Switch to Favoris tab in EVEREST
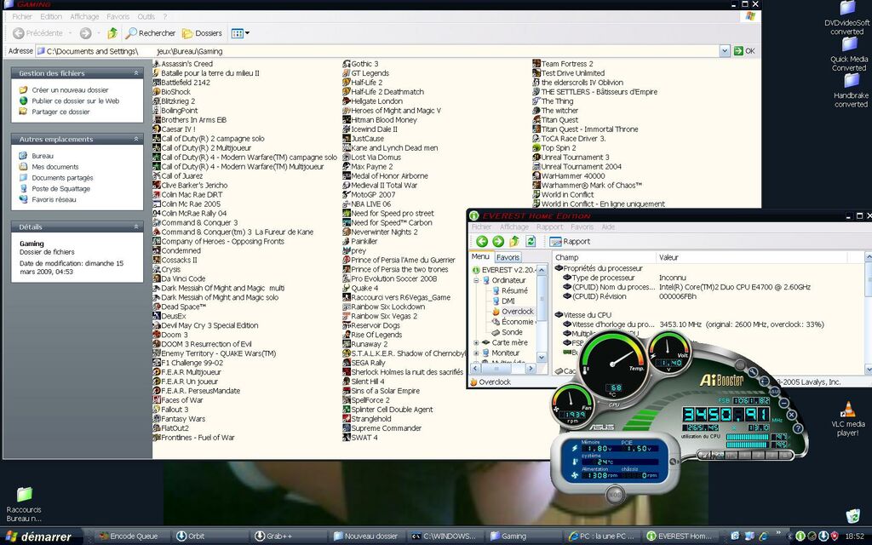Viewport: 872px width, 545px height. pyautogui.click(x=508, y=257)
